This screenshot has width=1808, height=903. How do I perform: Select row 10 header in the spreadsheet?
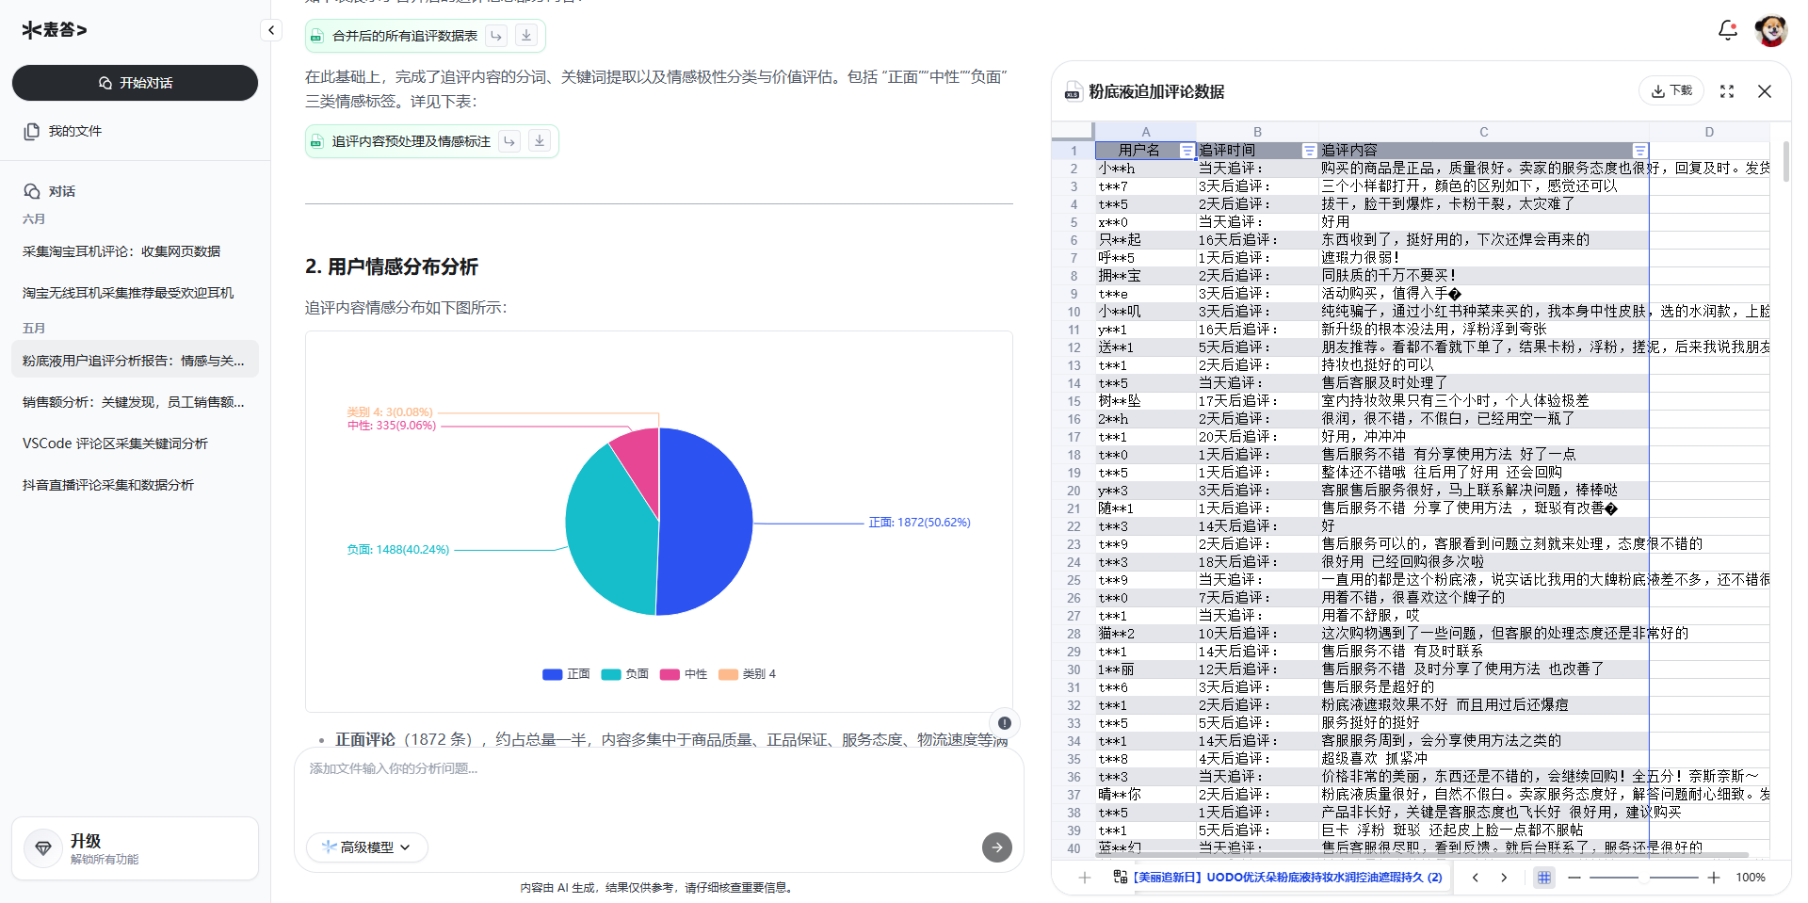click(1073, 312)
